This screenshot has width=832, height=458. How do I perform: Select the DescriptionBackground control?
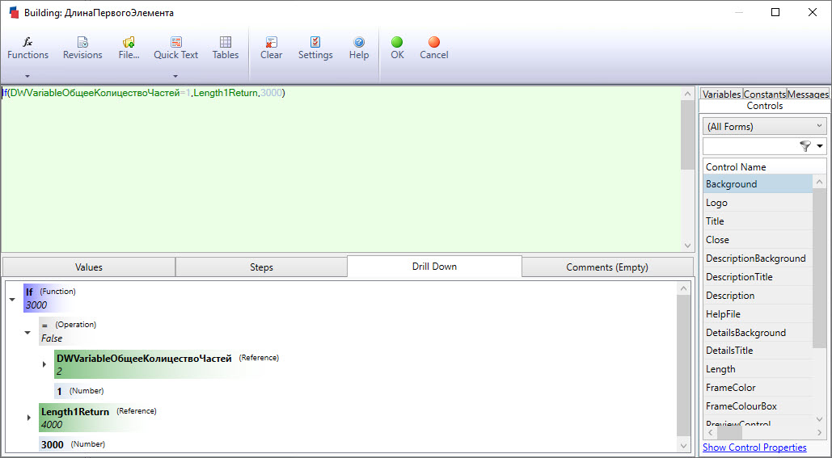tap(758, 258)
